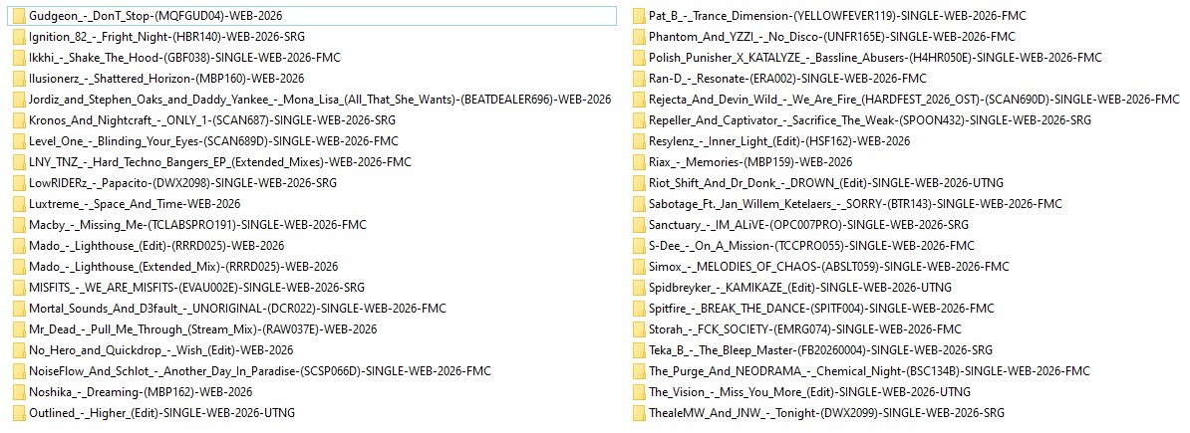Viewport: 1190px width, 433px height.
Task: Click folder icon beside Macby Missing Me
Action: pos(19,224)
